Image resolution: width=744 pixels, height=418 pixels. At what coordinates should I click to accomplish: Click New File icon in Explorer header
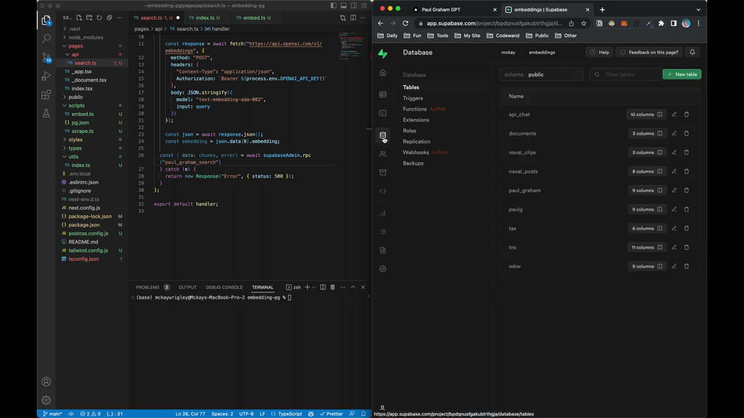(79, 18)
